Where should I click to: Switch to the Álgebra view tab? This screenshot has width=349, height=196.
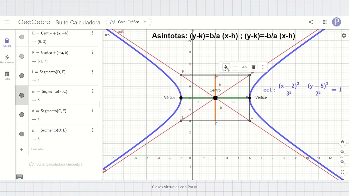click(x=7, y=42)
